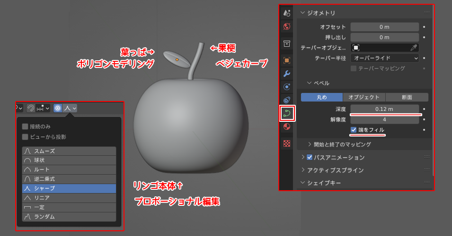
Task: Click the 深度 value field showing 0.12 m
Action: click(x=384, y=109)
